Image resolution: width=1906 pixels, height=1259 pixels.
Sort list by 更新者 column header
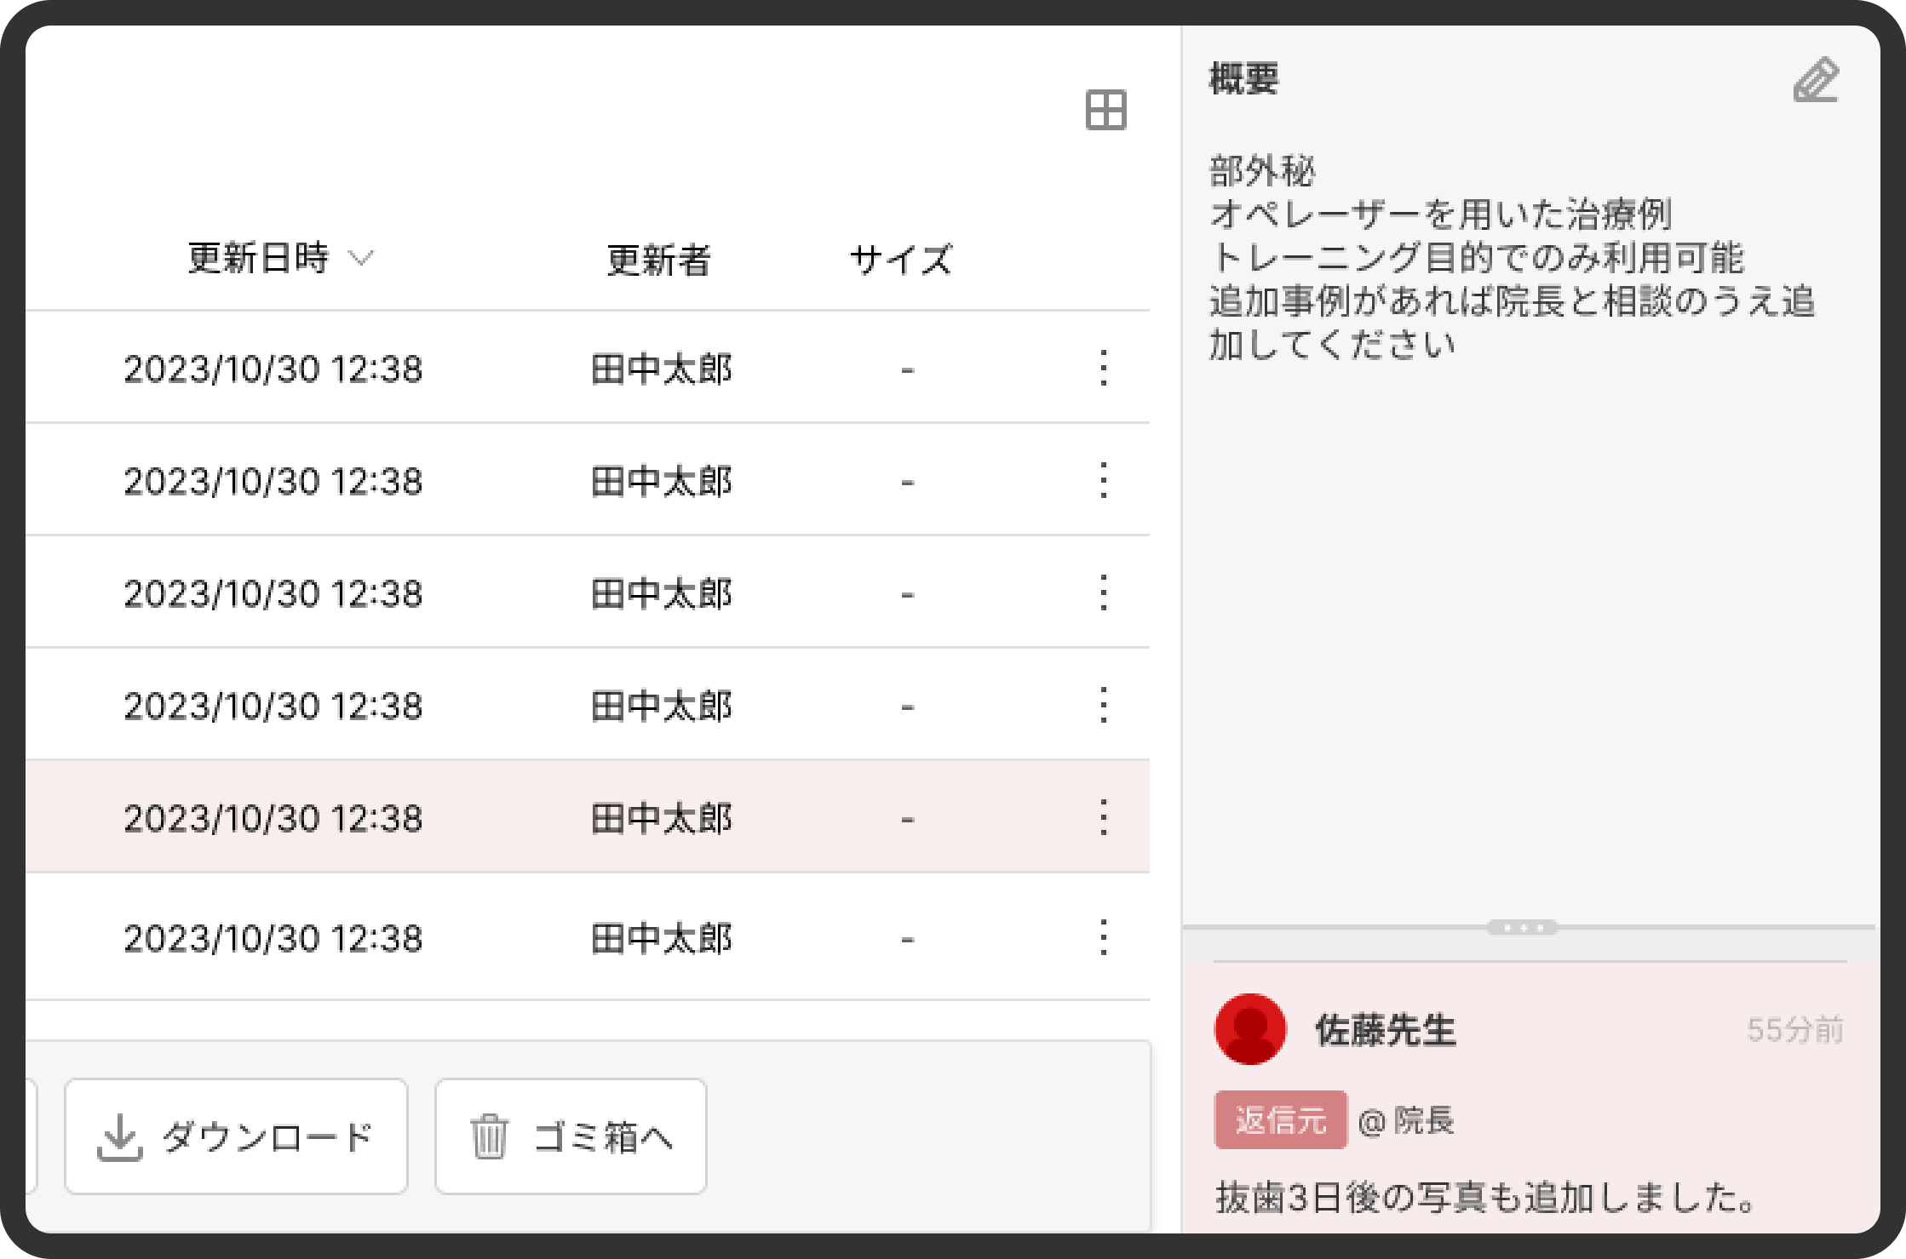pyautogui.click(x=657, y=260)
